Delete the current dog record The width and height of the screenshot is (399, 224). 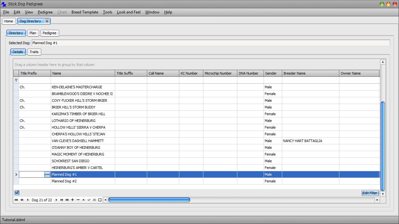click(x=78, y=200)
